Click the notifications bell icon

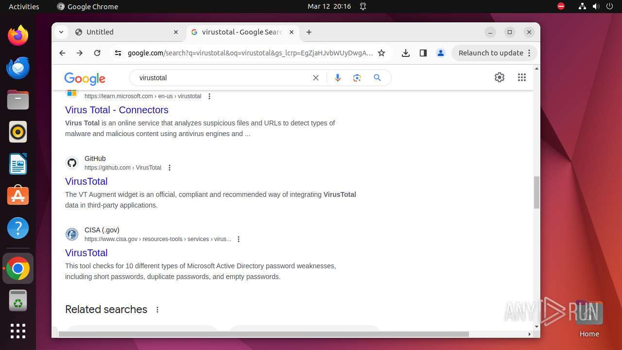[363, 6]
